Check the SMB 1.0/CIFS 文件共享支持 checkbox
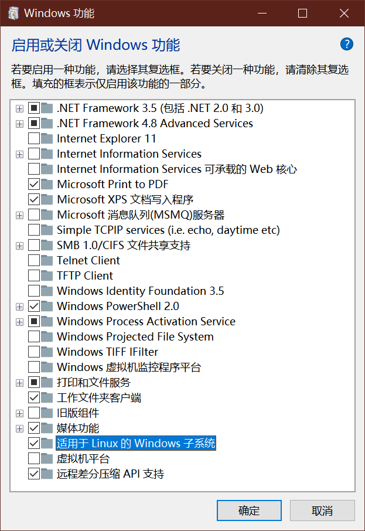Image resolution: width=365 pixels, height=531 pixels. 34,245
